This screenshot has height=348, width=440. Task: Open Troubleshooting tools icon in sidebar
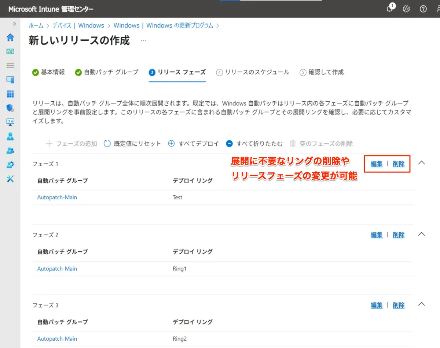tap(10, 179)
